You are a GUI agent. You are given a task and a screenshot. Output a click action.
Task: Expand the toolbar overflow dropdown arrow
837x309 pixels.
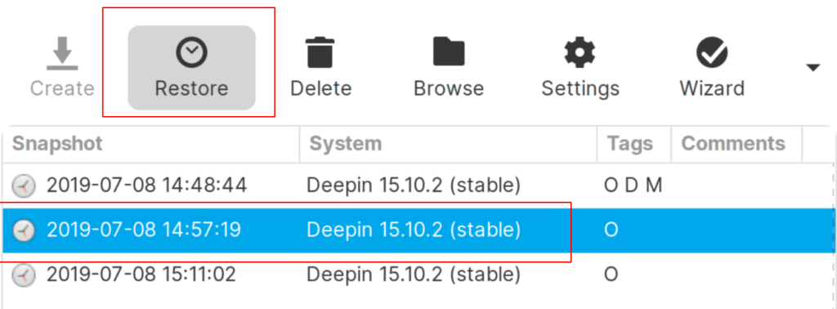pos(812,67)
